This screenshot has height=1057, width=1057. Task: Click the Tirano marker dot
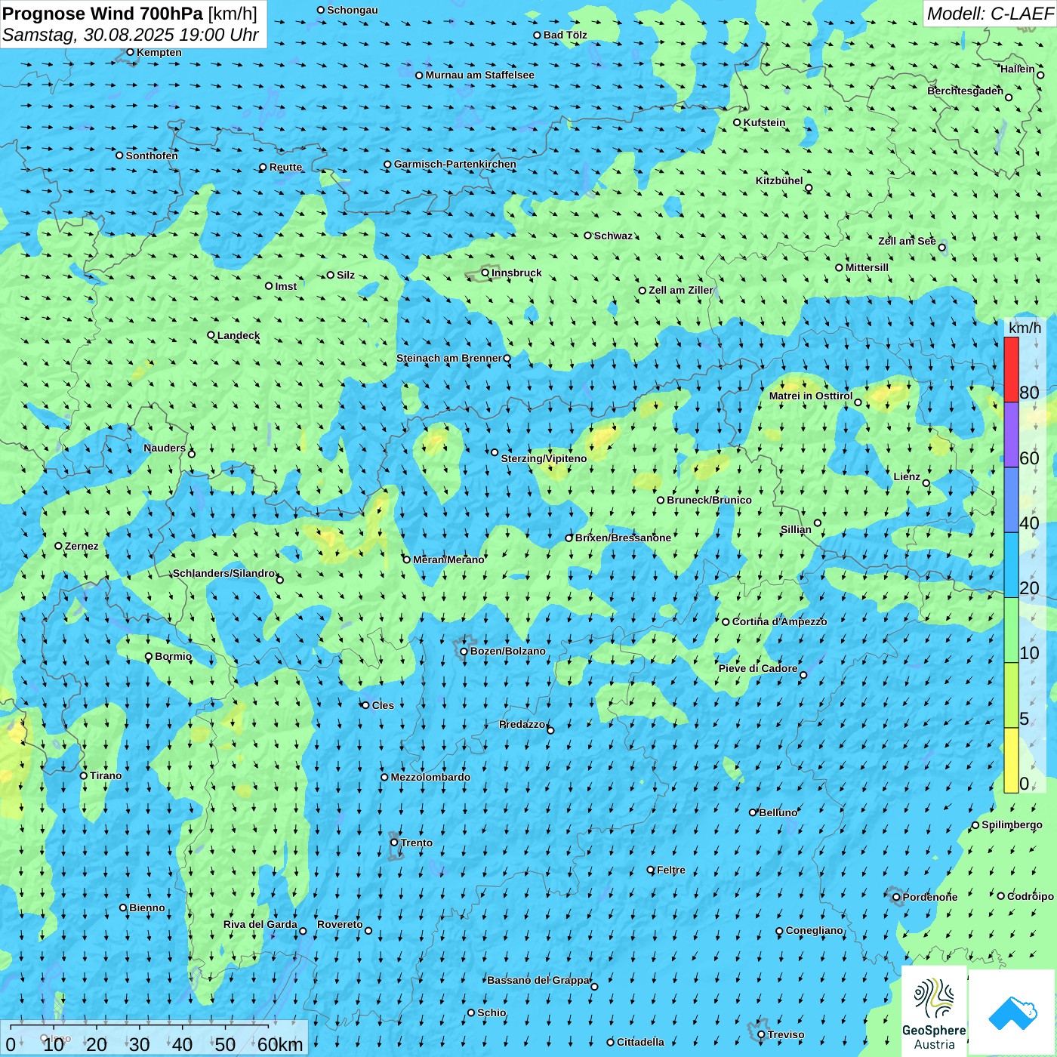pos(84,775)
